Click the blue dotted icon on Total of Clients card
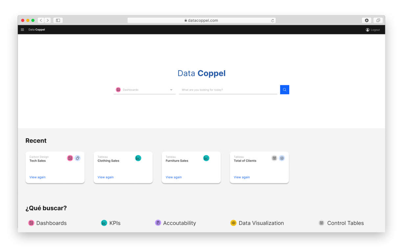Screen dimensions: 403x247 tap(282, 158)
